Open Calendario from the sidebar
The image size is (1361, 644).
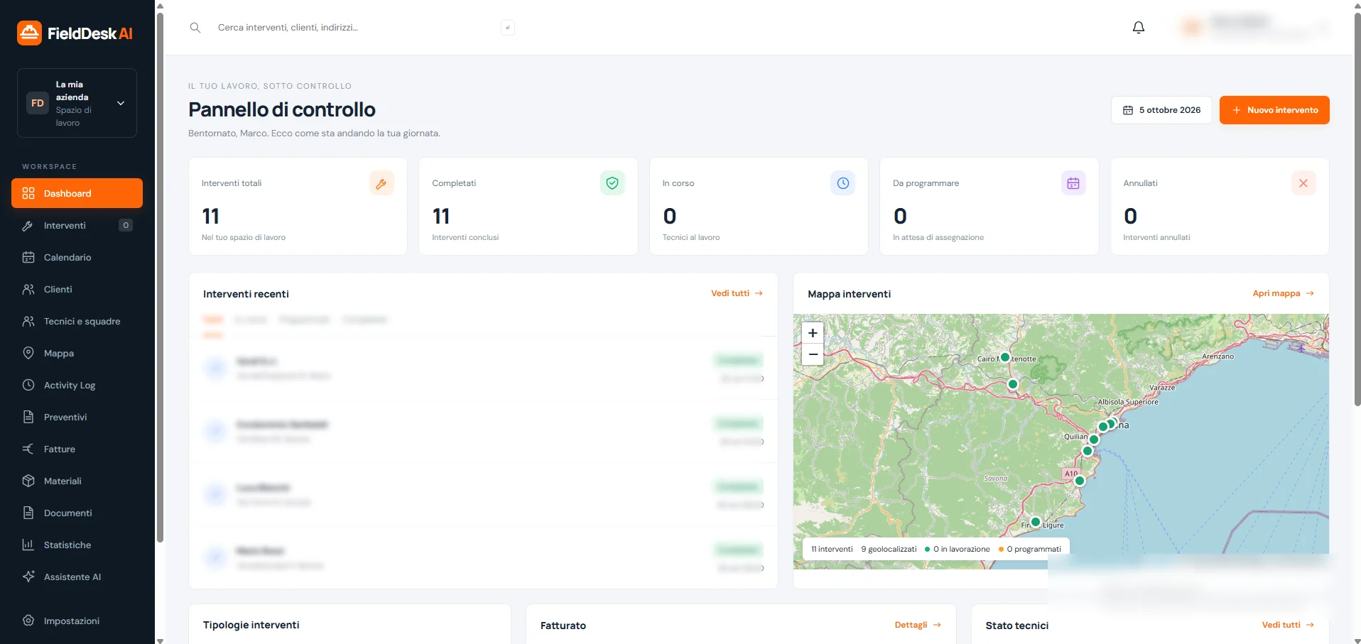pos(77,257)
